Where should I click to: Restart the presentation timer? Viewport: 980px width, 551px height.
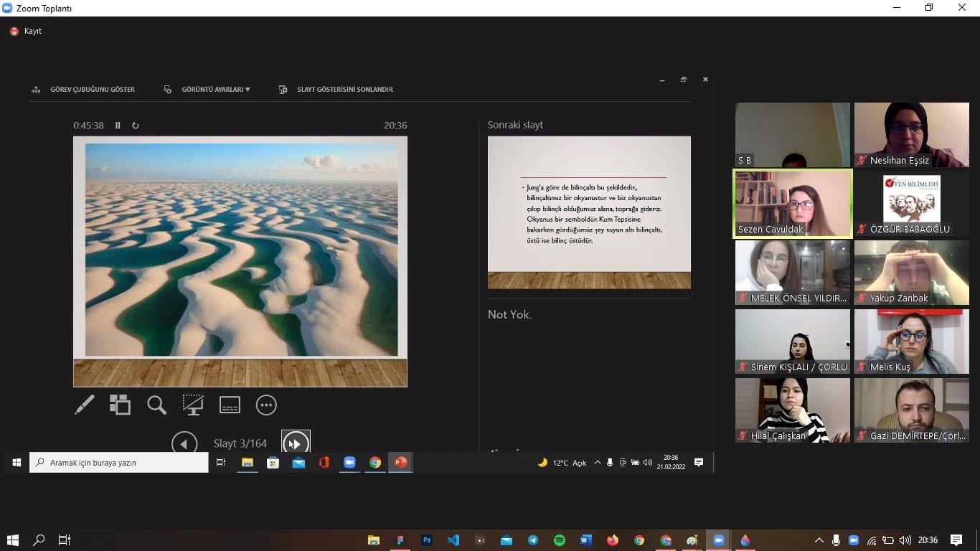click(136, 126)
